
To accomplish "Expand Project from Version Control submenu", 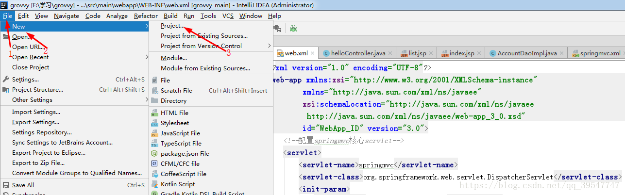I will (270, 46).
